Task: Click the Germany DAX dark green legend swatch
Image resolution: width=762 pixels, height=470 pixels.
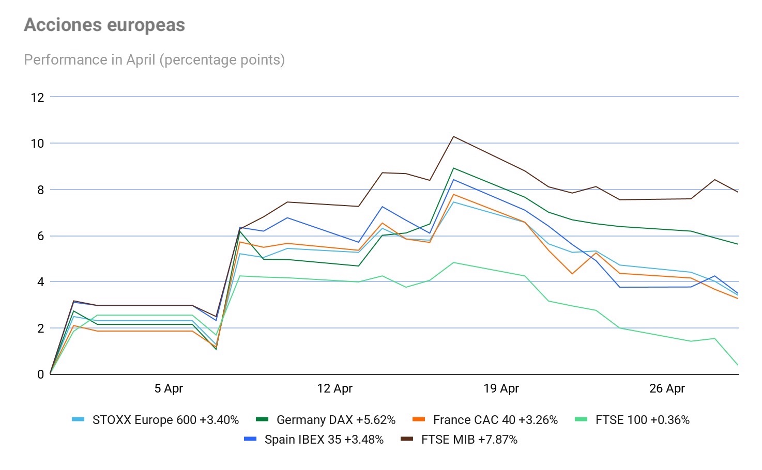Action: [x=262, y=419]
